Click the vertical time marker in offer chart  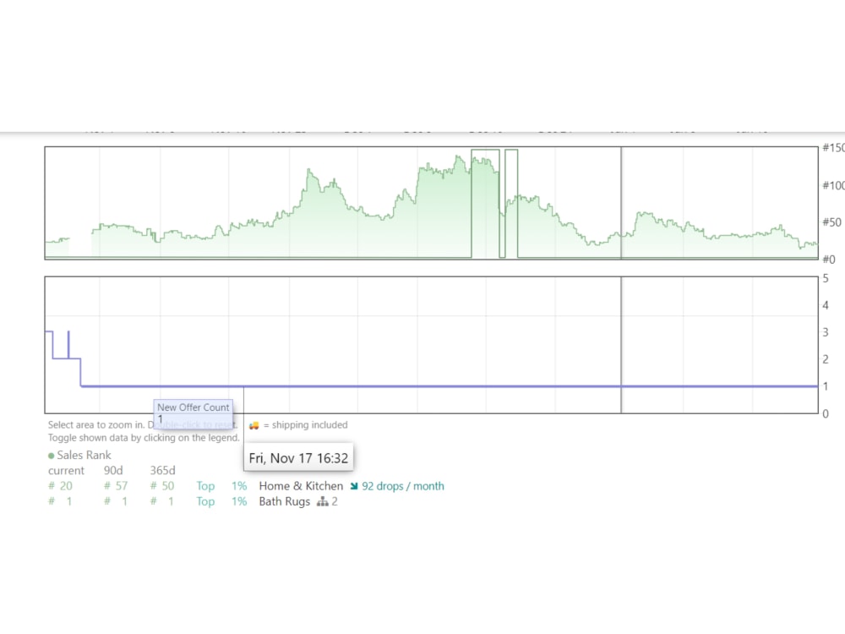621,345
